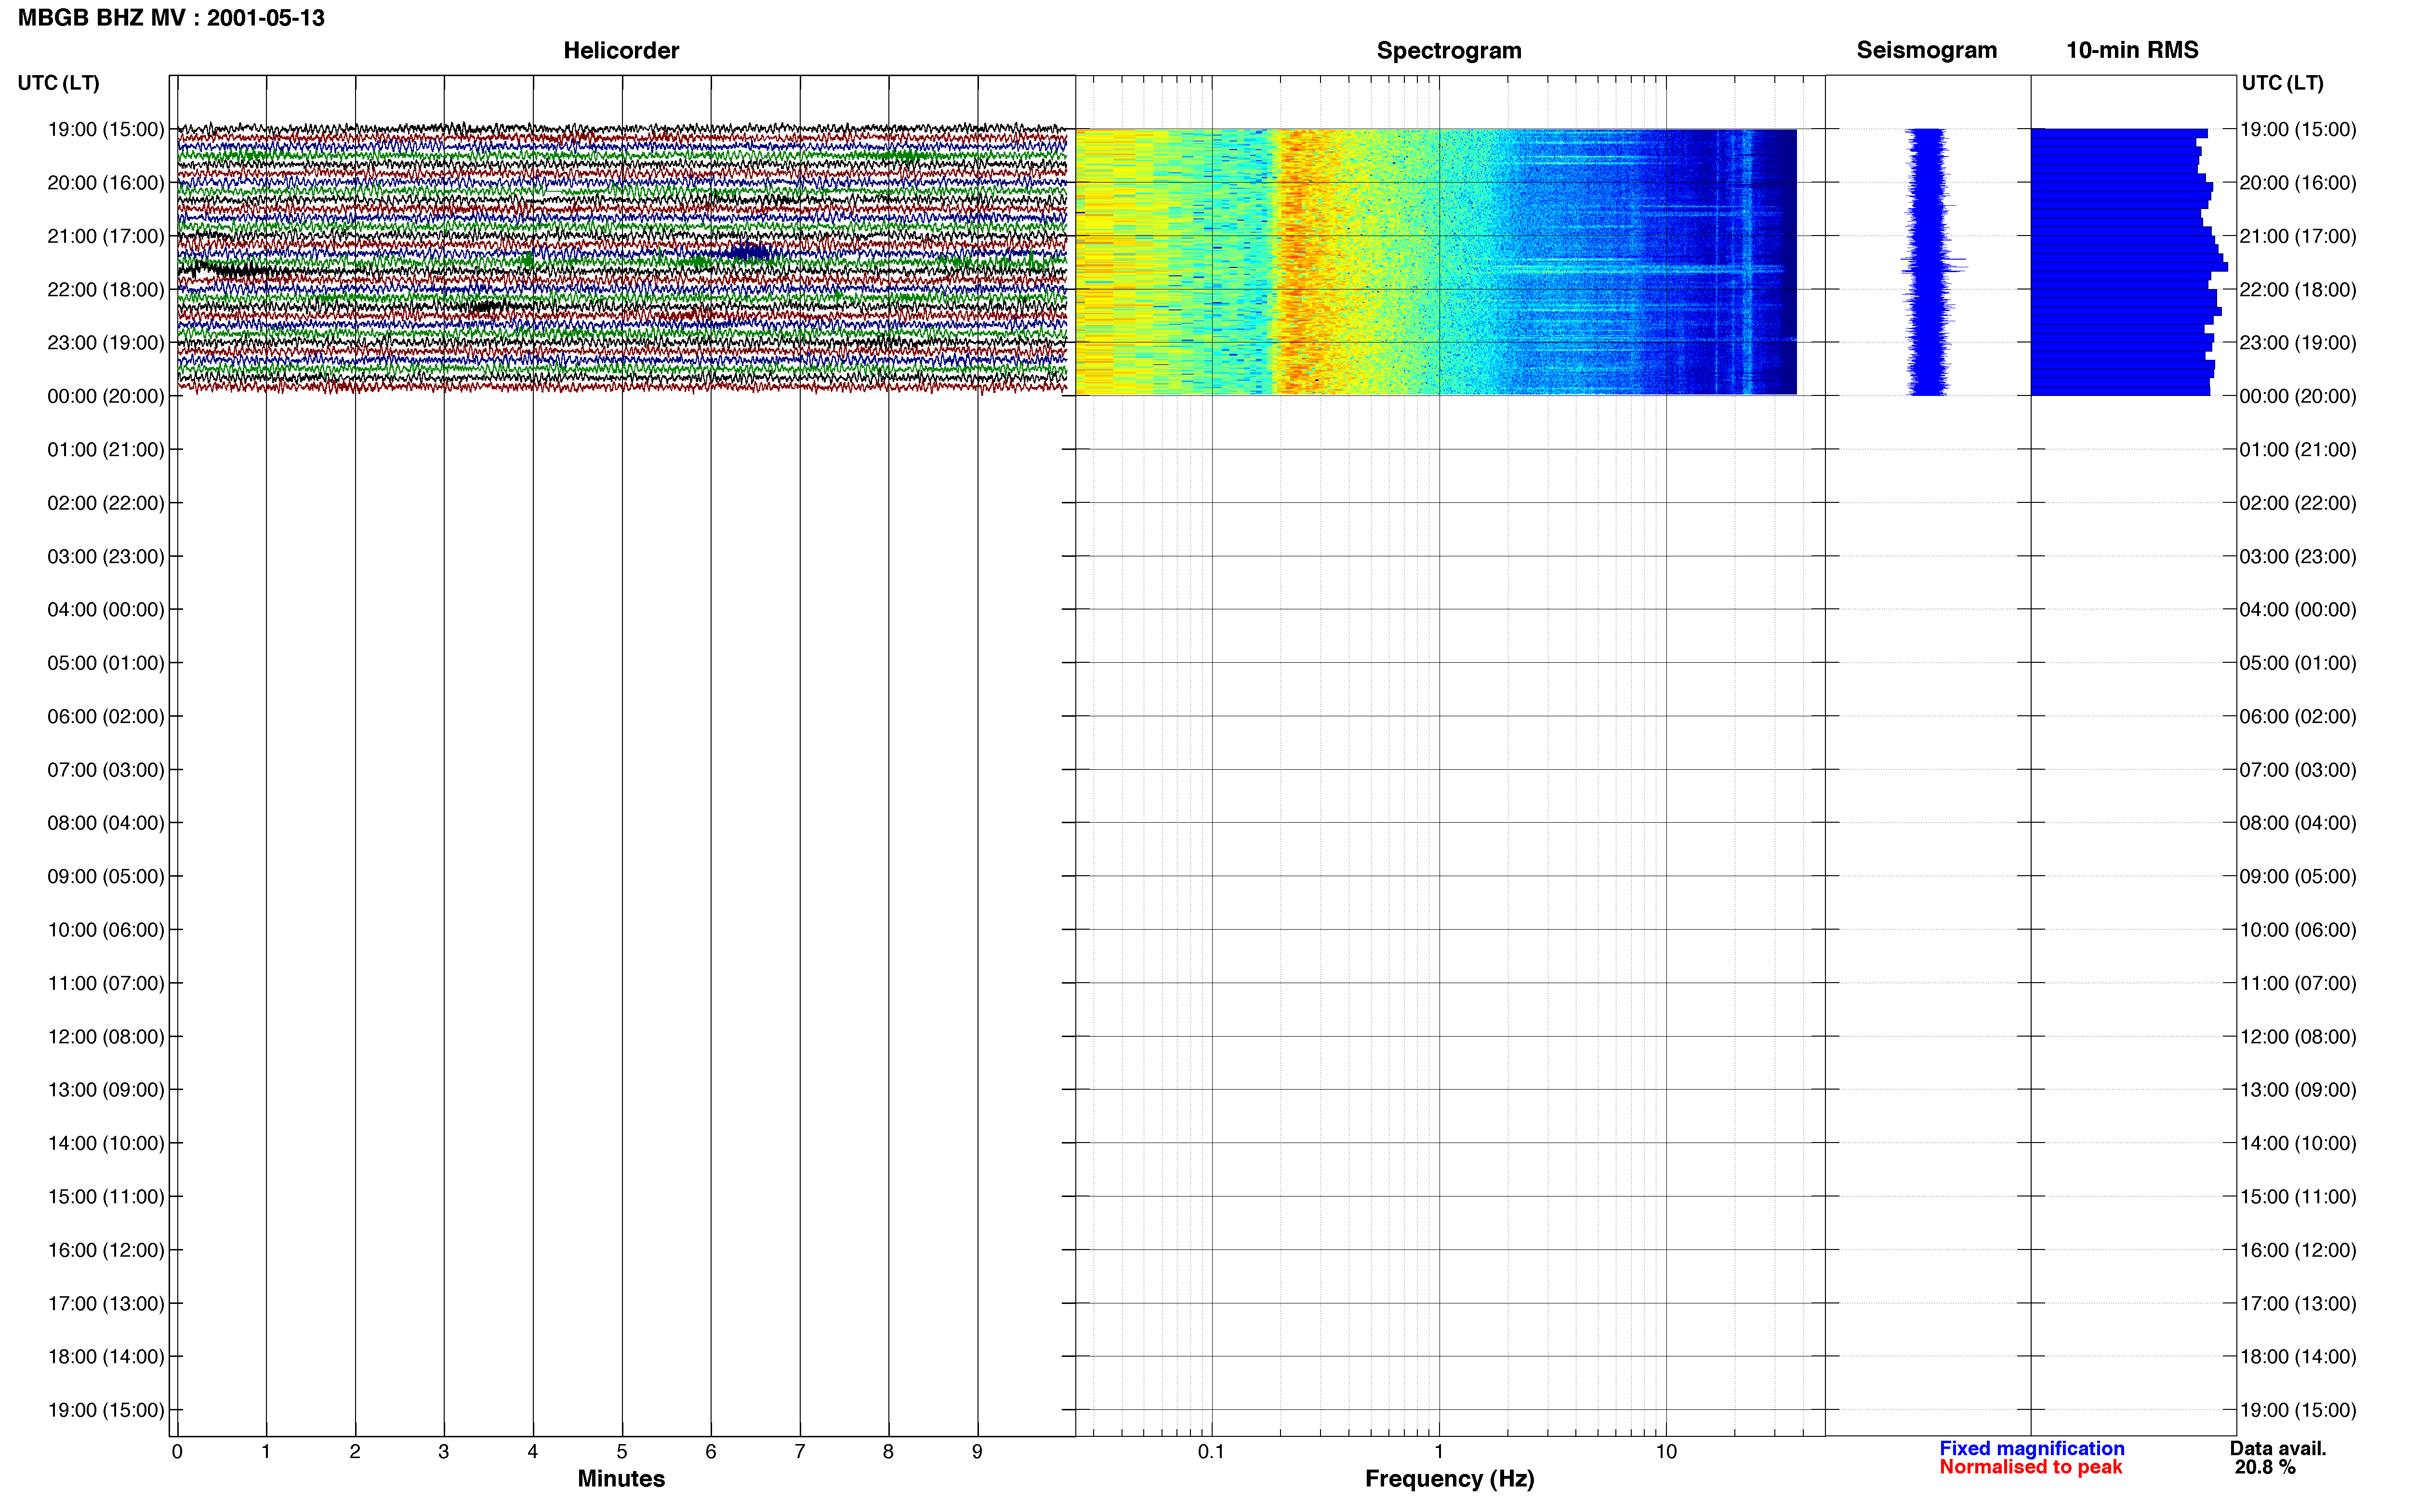Click the 'Minutes' x-axis label
Viewport: 2418px width, 1512px height.
coord(621,1478)
